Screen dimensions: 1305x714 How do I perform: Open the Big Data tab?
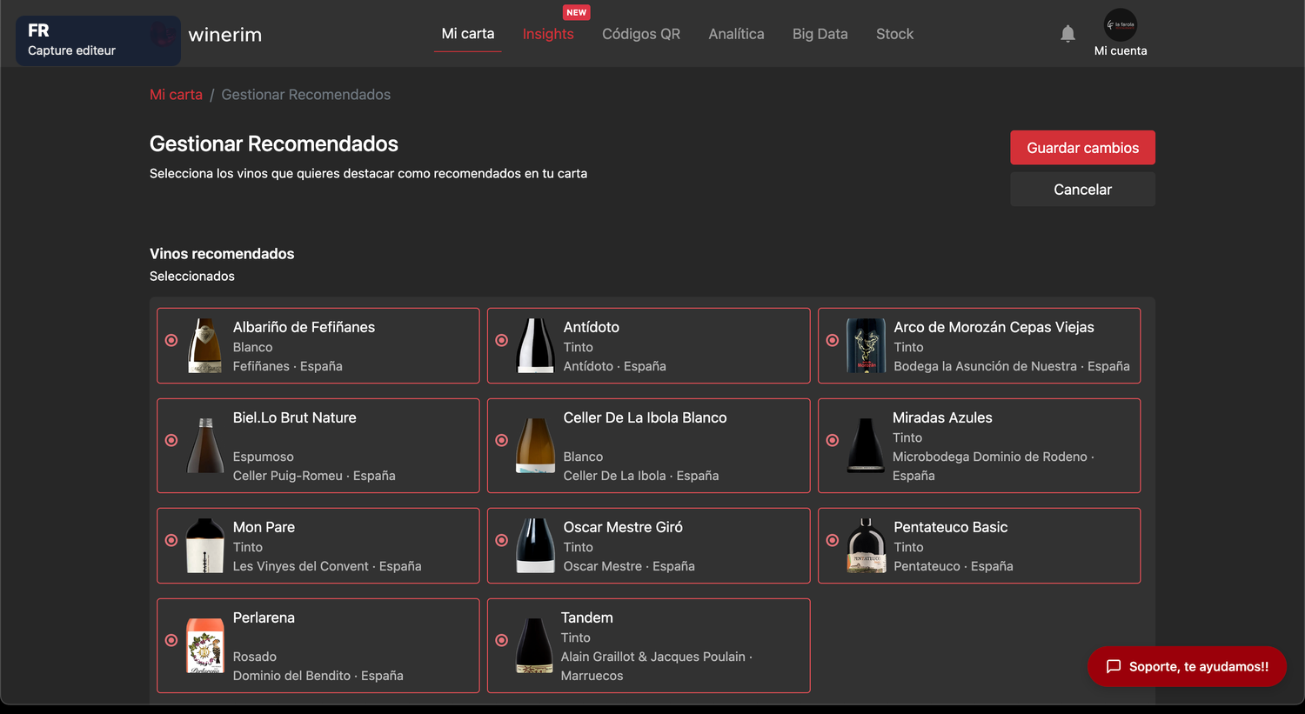(820, 34)
